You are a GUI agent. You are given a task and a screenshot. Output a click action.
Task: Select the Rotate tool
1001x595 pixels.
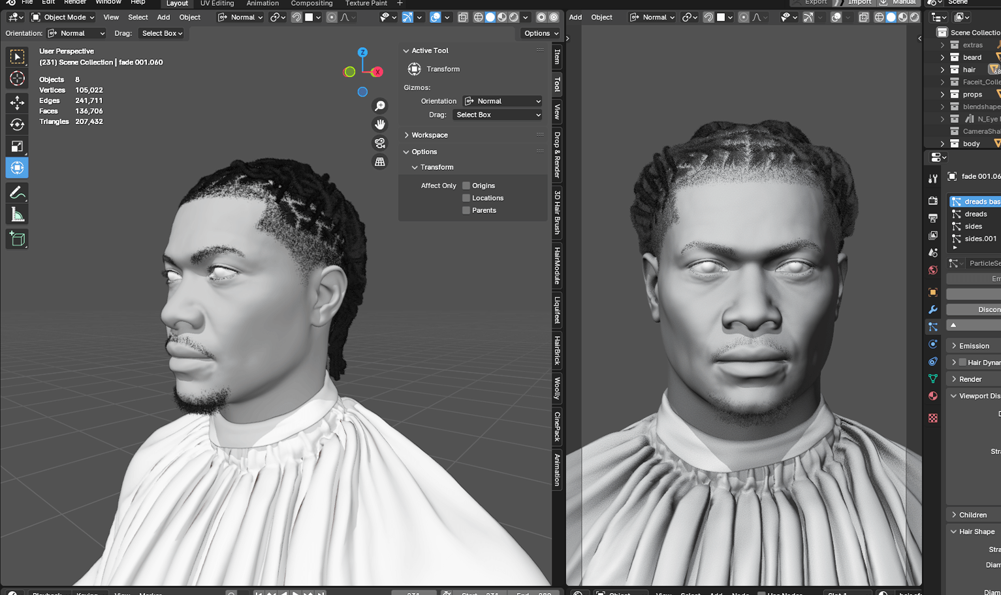point(17,124)
